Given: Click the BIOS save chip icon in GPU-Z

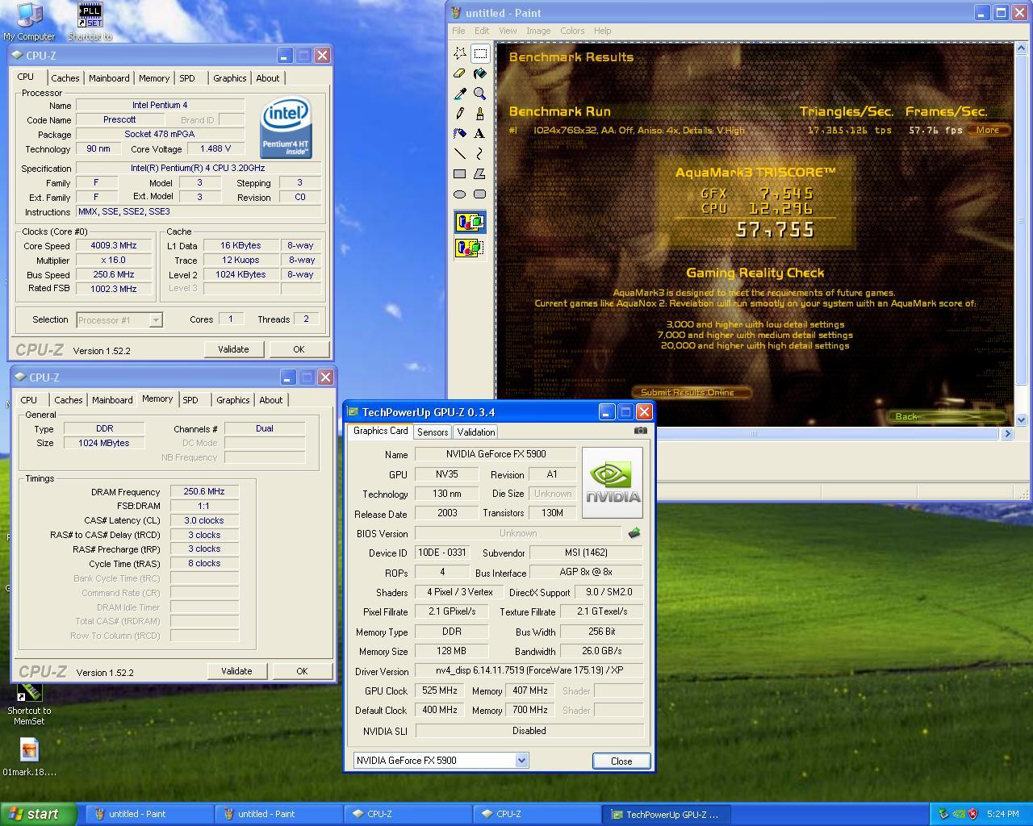Looking at the screenshot, I should tap(634, 532).
